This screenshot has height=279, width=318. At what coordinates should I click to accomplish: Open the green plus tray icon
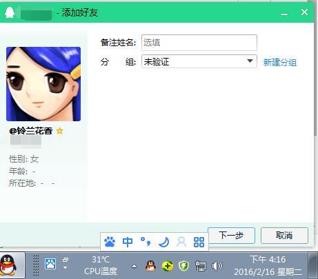click(168, 266)
